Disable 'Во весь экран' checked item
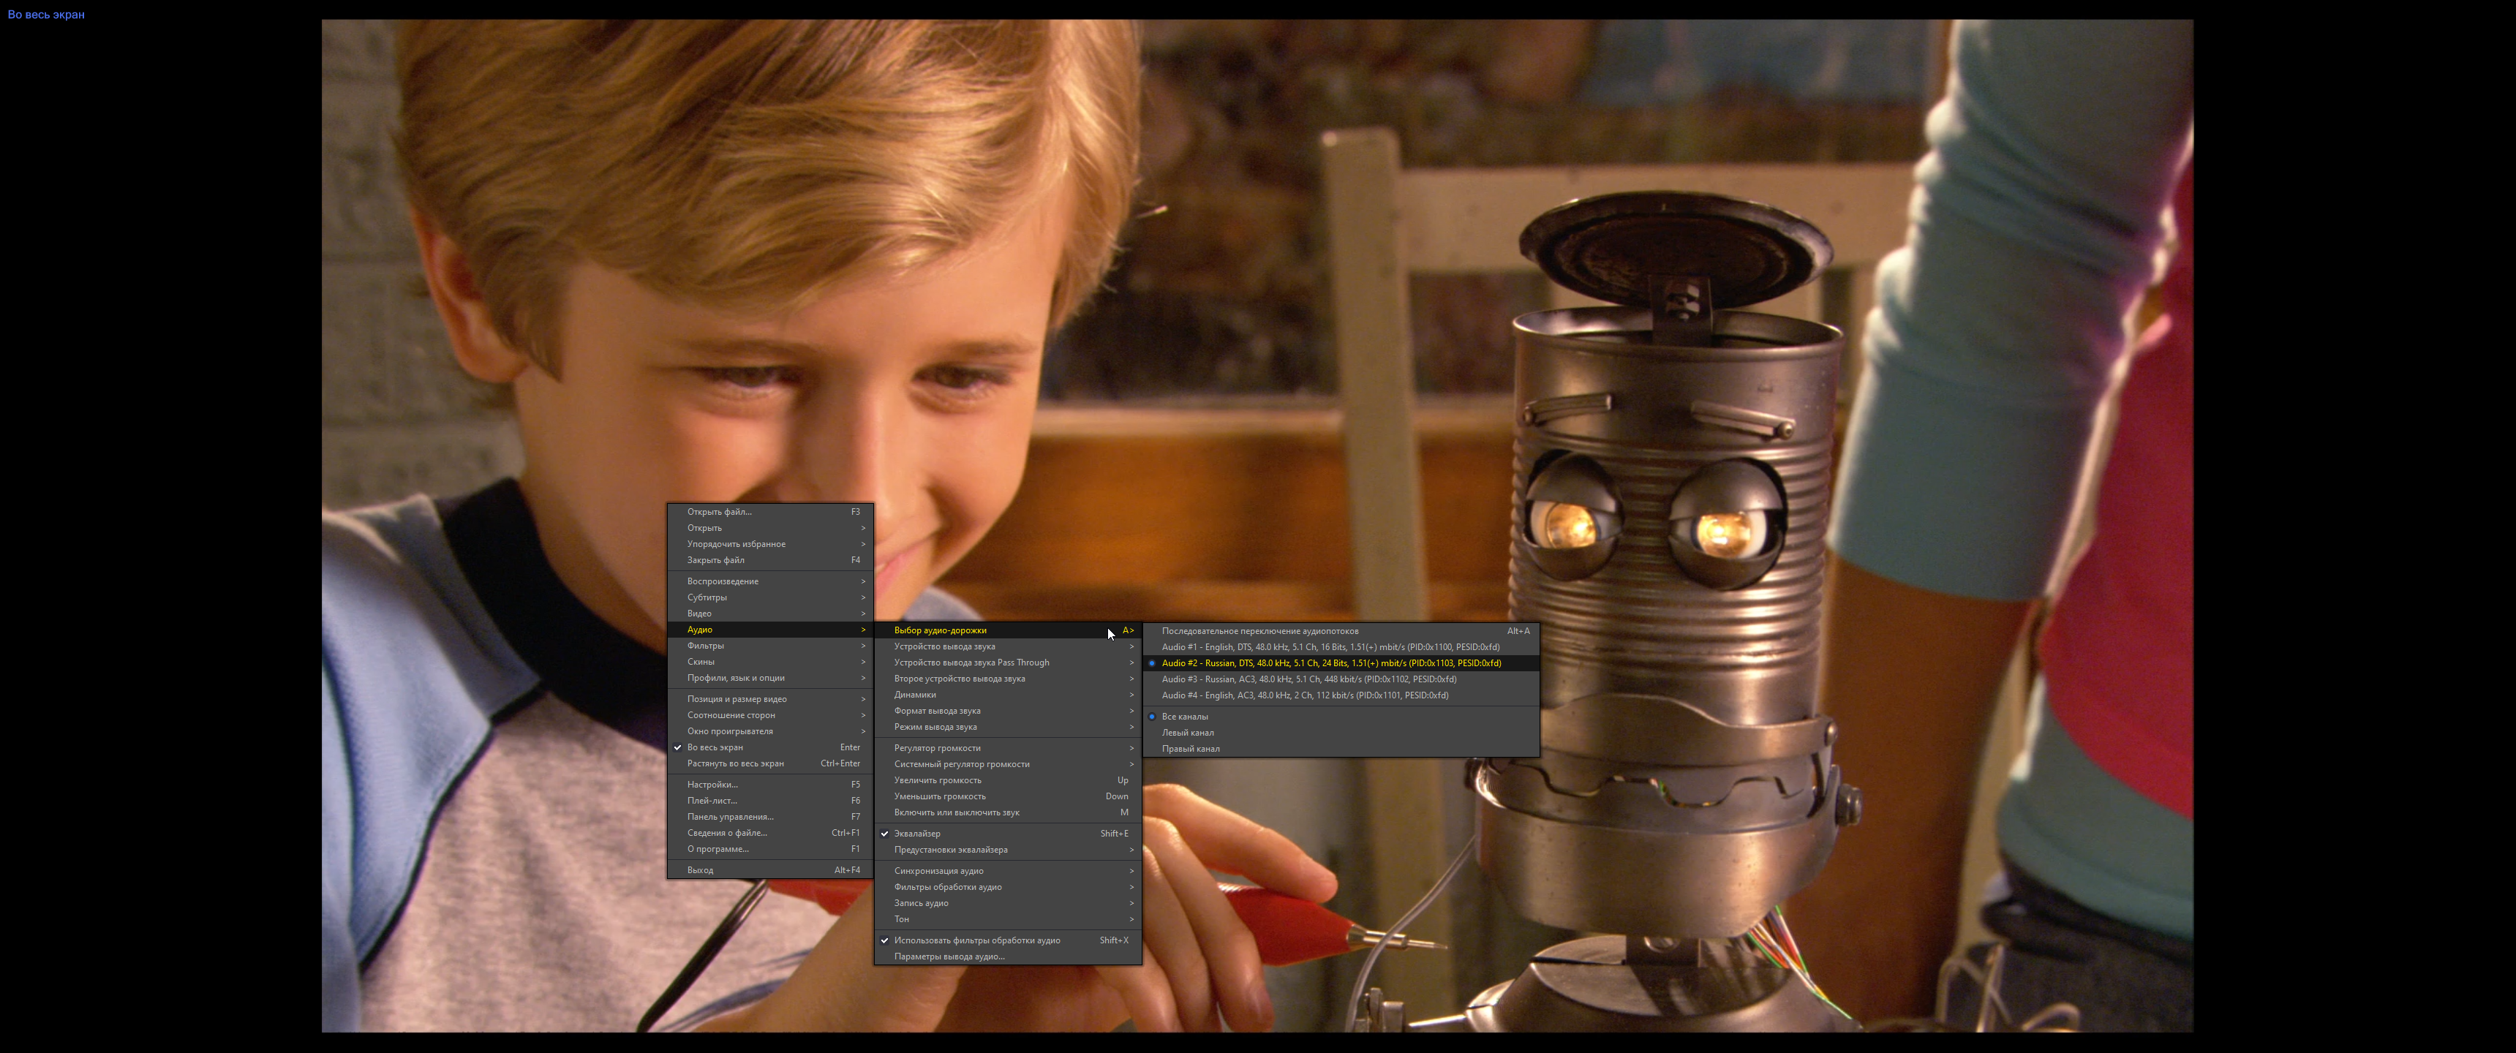This screenshot has width=2516, height=1053. pyautogui.click(x=714, y=747)
